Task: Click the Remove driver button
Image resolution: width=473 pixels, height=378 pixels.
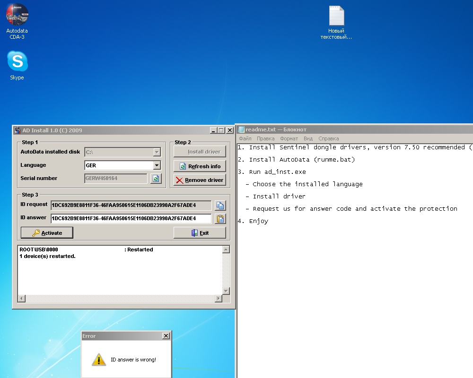Action: click(200, 180)
